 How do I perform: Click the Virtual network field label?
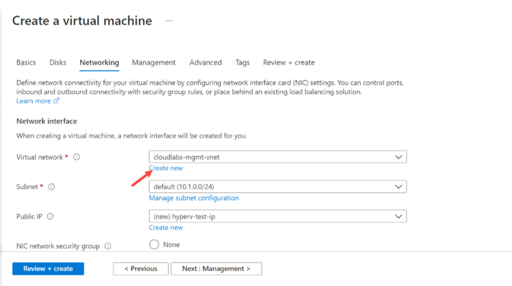(39, 157)
